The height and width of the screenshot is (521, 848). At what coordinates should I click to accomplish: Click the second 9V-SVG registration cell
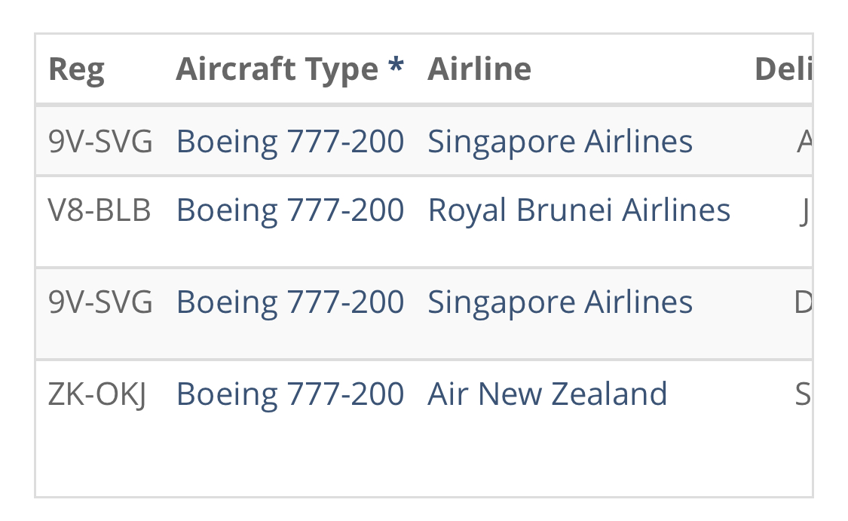coord(100,302)
